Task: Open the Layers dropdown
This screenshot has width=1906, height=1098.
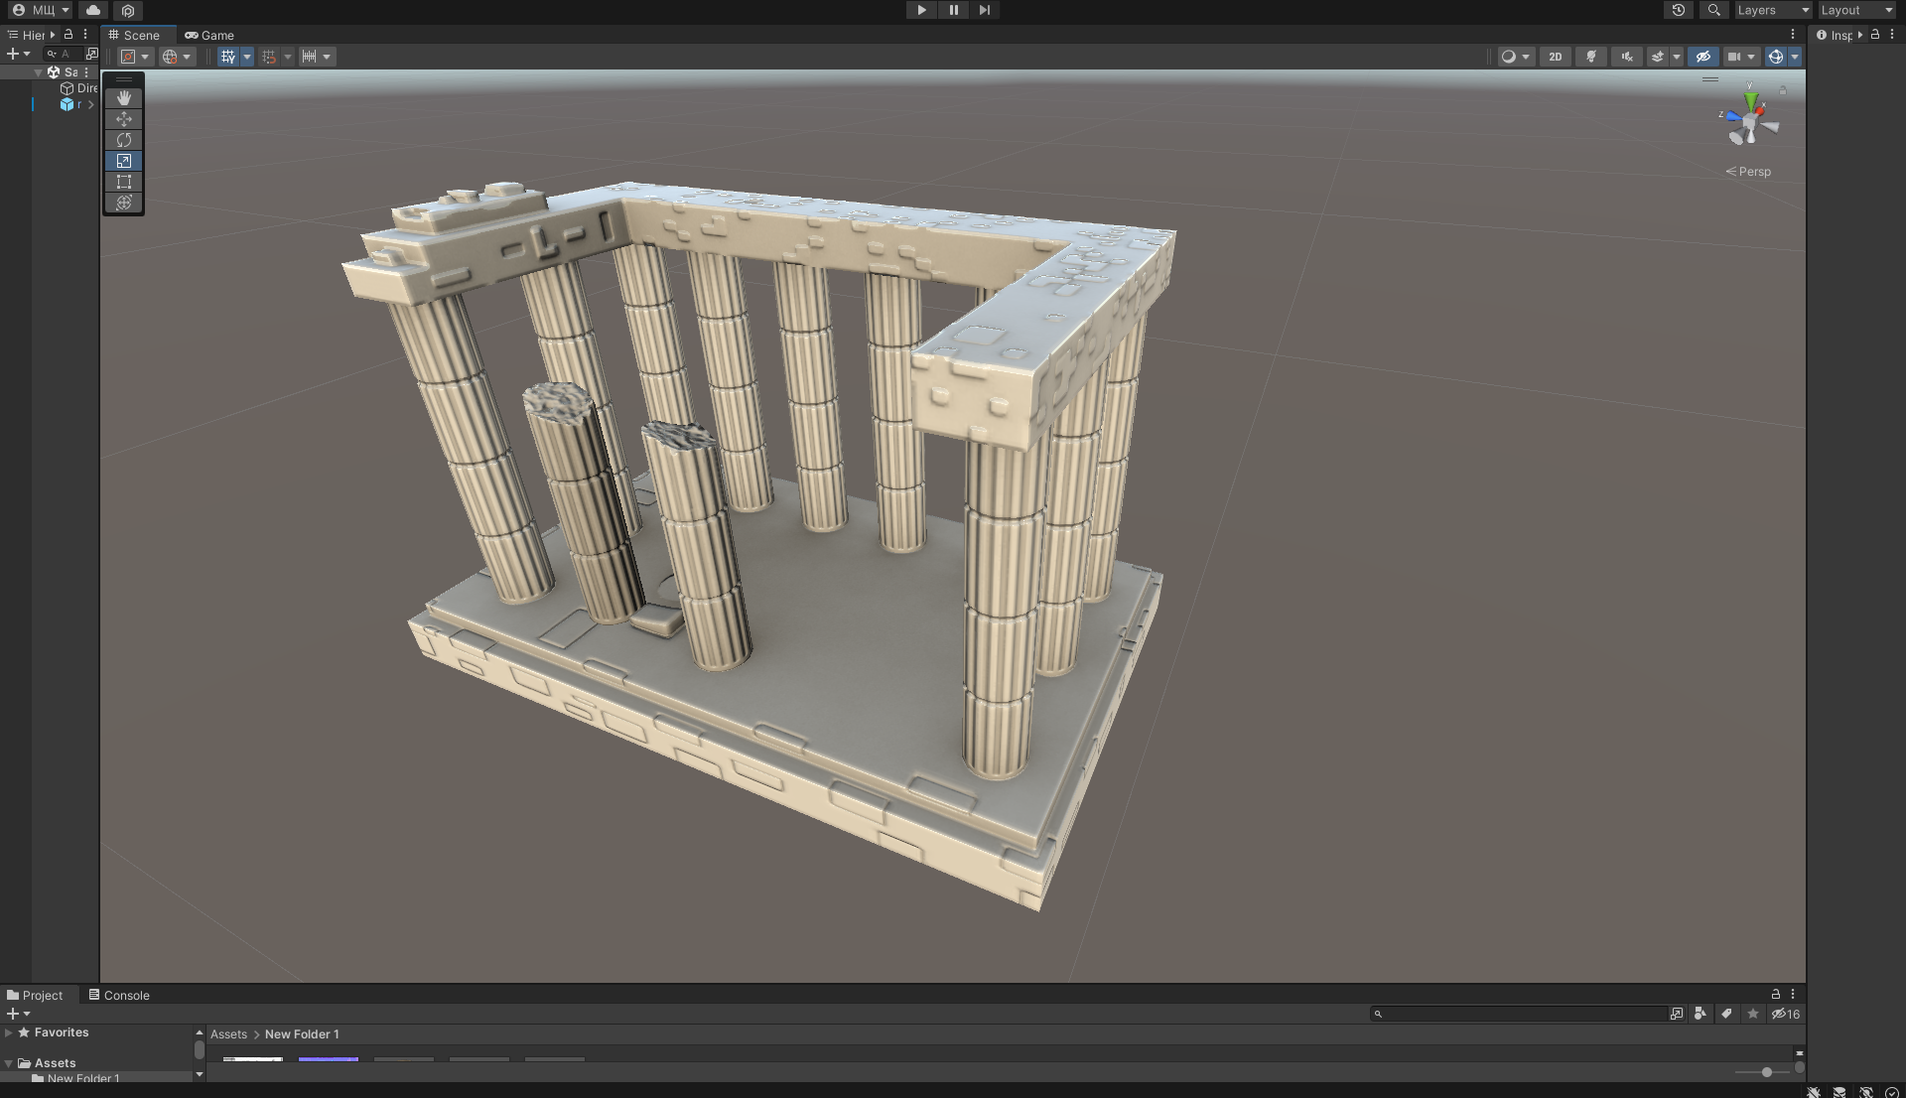Action: pos(1772,10)
